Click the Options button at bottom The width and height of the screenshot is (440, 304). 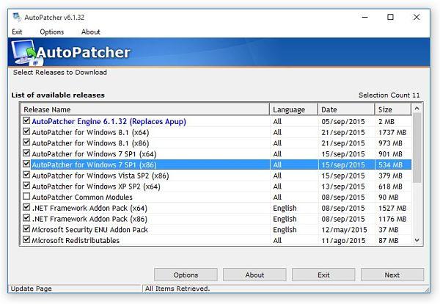(x=186, y=275)
